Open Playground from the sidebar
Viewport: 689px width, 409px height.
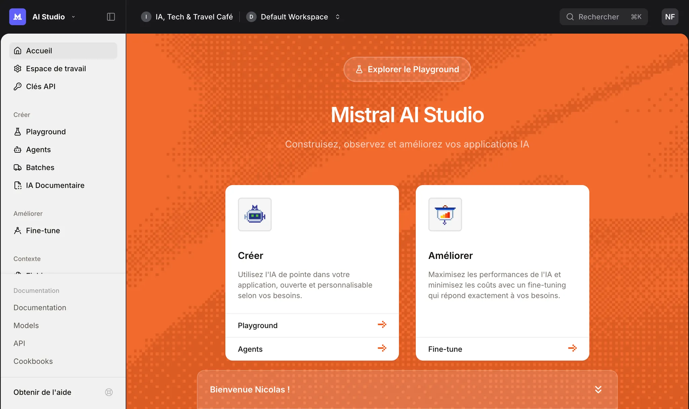[x=46, y=132]
